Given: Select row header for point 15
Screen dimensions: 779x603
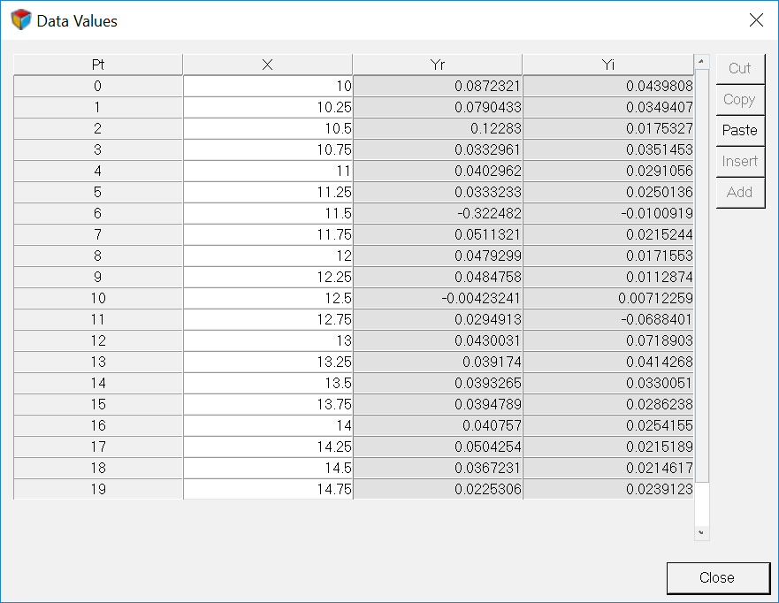Looking at the screenshot, I should 98,404.
